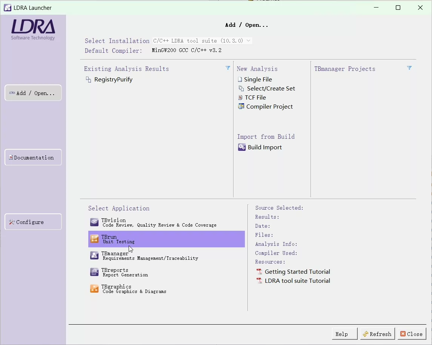
Task: Click the Build Import gear icon
Action: pos(241,147)
